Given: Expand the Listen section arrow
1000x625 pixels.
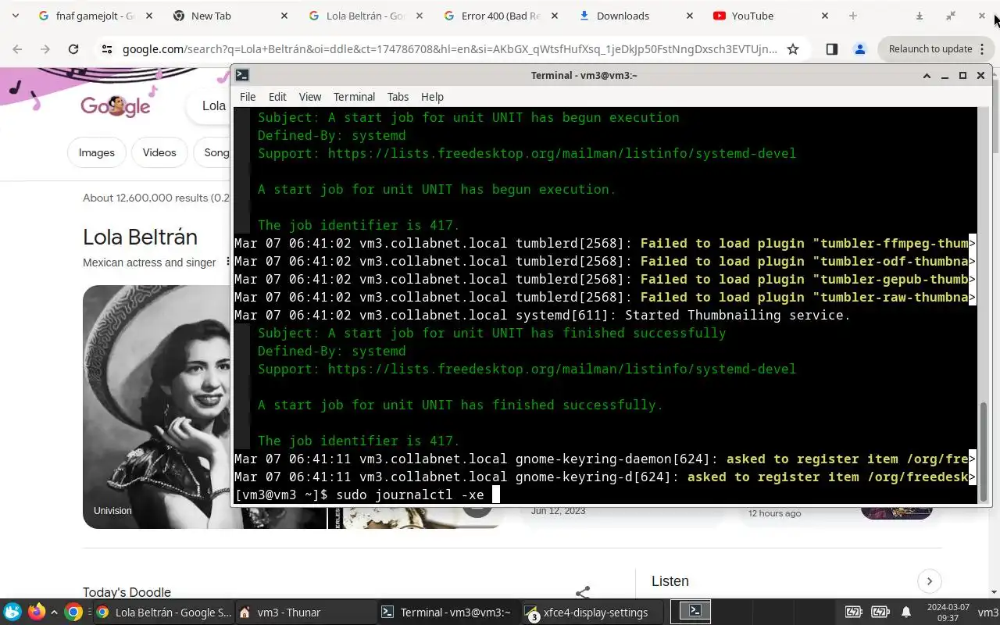Looking at the screenshot, I should [930, 581].
